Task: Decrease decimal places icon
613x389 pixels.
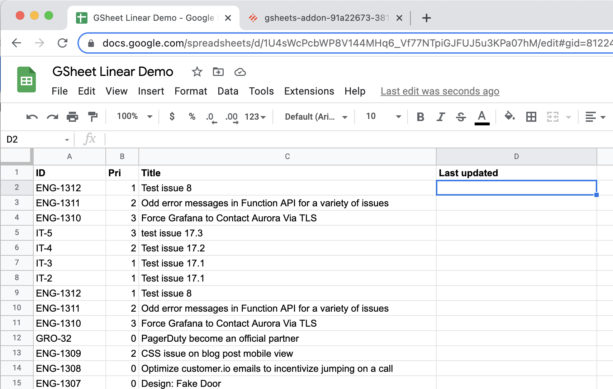Action: tap(212, 117)
